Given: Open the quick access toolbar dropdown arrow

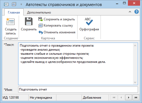Looking at the screenshot, I should [21, 4].
